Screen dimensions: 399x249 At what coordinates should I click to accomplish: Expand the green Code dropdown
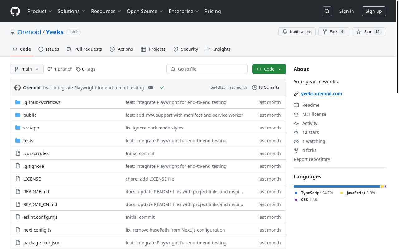point(269,69)
